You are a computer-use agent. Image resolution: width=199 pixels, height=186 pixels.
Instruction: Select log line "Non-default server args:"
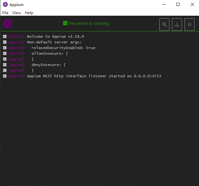point(54,42)
